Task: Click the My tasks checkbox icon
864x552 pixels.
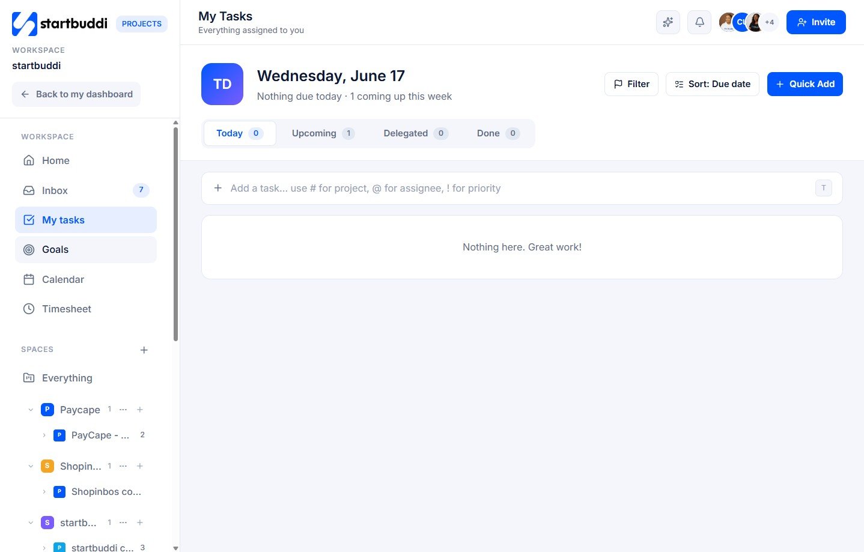Action: coord(29,220)
